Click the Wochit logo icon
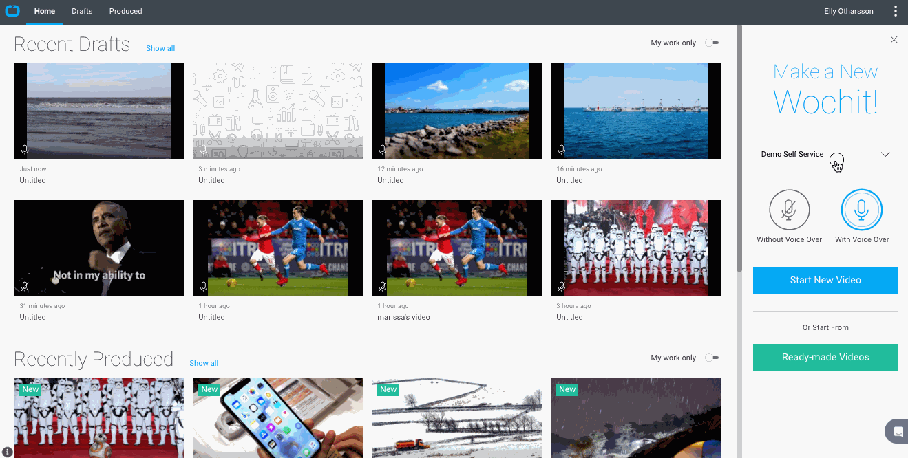The width and height of the screenshot is (908, 458). coord(12,11)
